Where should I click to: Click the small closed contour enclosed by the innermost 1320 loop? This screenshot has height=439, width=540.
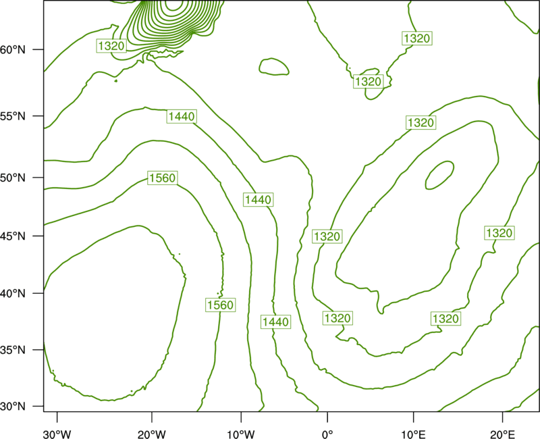[440, 175]
